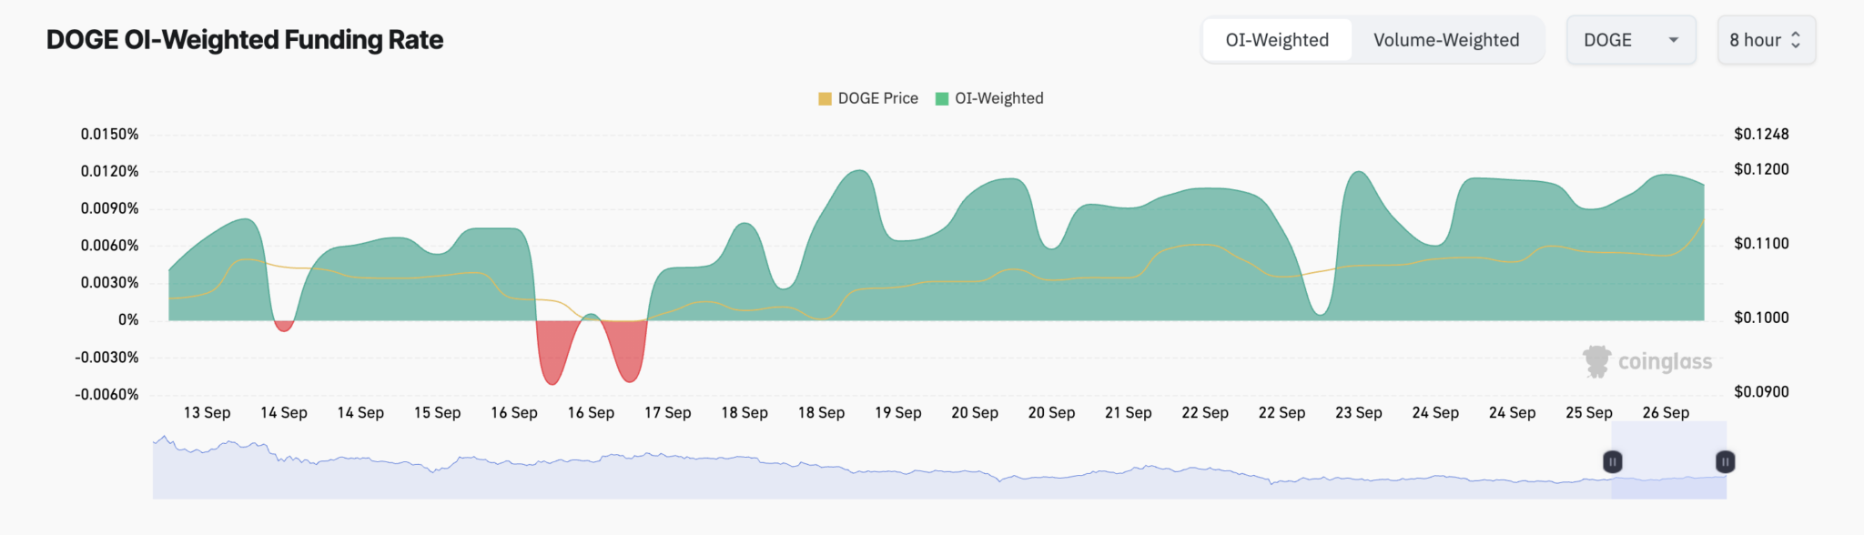
Task: Click the DOGE dropdown arrow icon
Action: coord(1673,40)
